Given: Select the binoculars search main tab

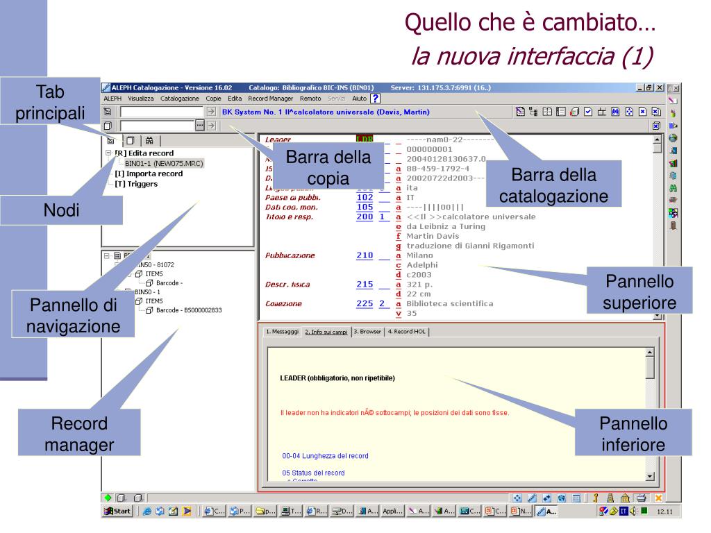Looking at the screenshot, I should click(150, 140).
